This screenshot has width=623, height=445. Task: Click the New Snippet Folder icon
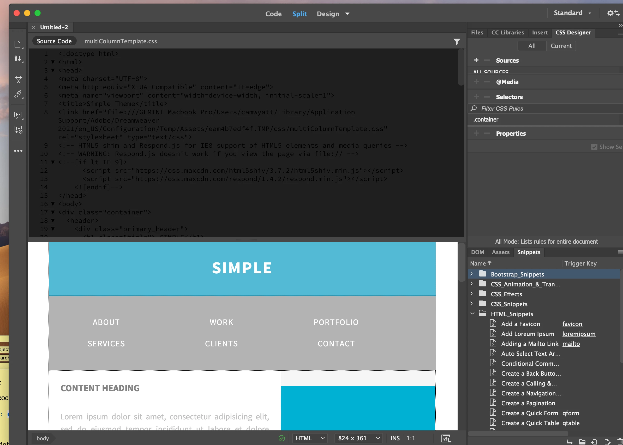click(582, 441)
